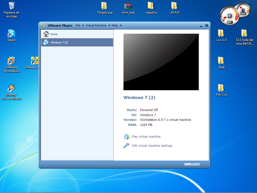Open the Targeta psp folder
Screen dimensions: 257x193
pyautogui.click(x=104, y=6)
